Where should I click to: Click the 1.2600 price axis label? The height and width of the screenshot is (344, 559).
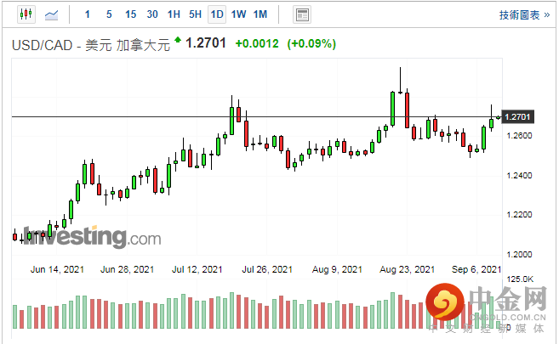click(x=519, y=136)
